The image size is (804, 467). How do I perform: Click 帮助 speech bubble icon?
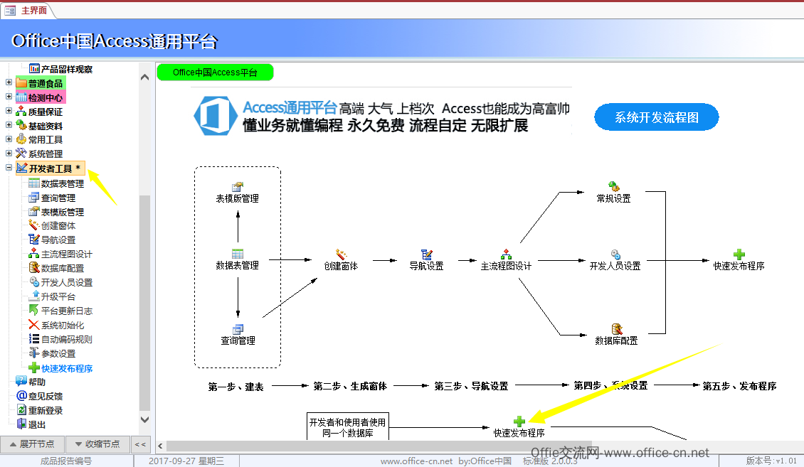click(x=21, y=381)
